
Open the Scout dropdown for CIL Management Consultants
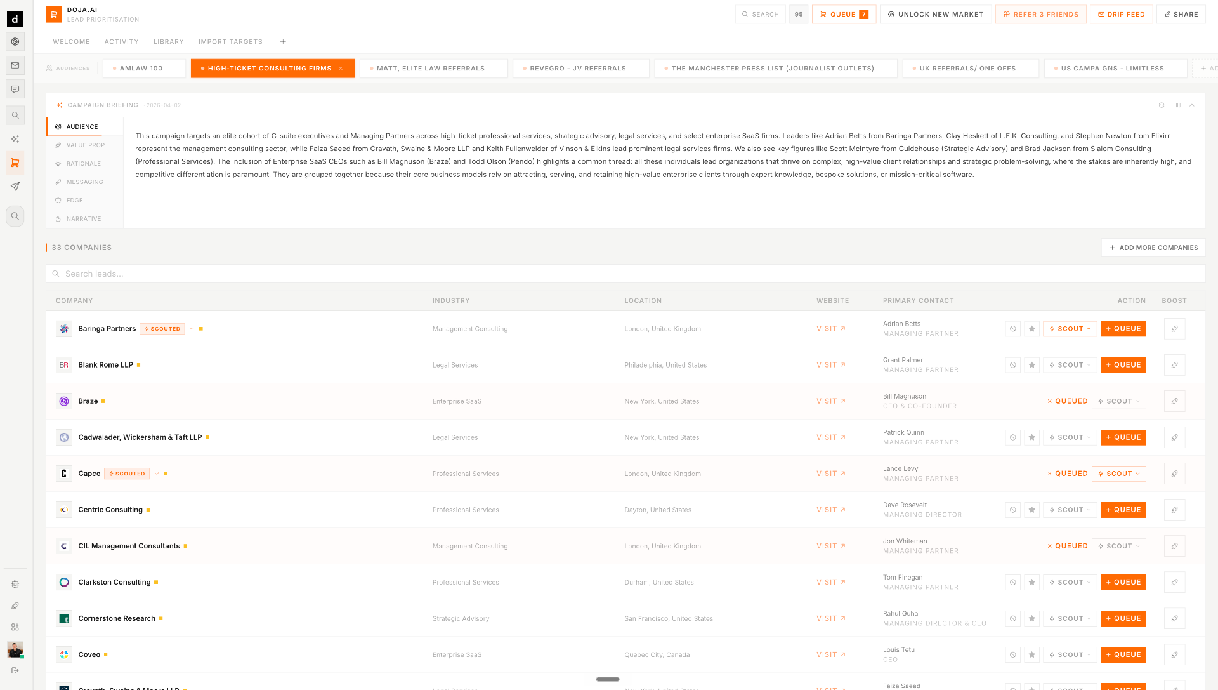tap(1119, 546)
